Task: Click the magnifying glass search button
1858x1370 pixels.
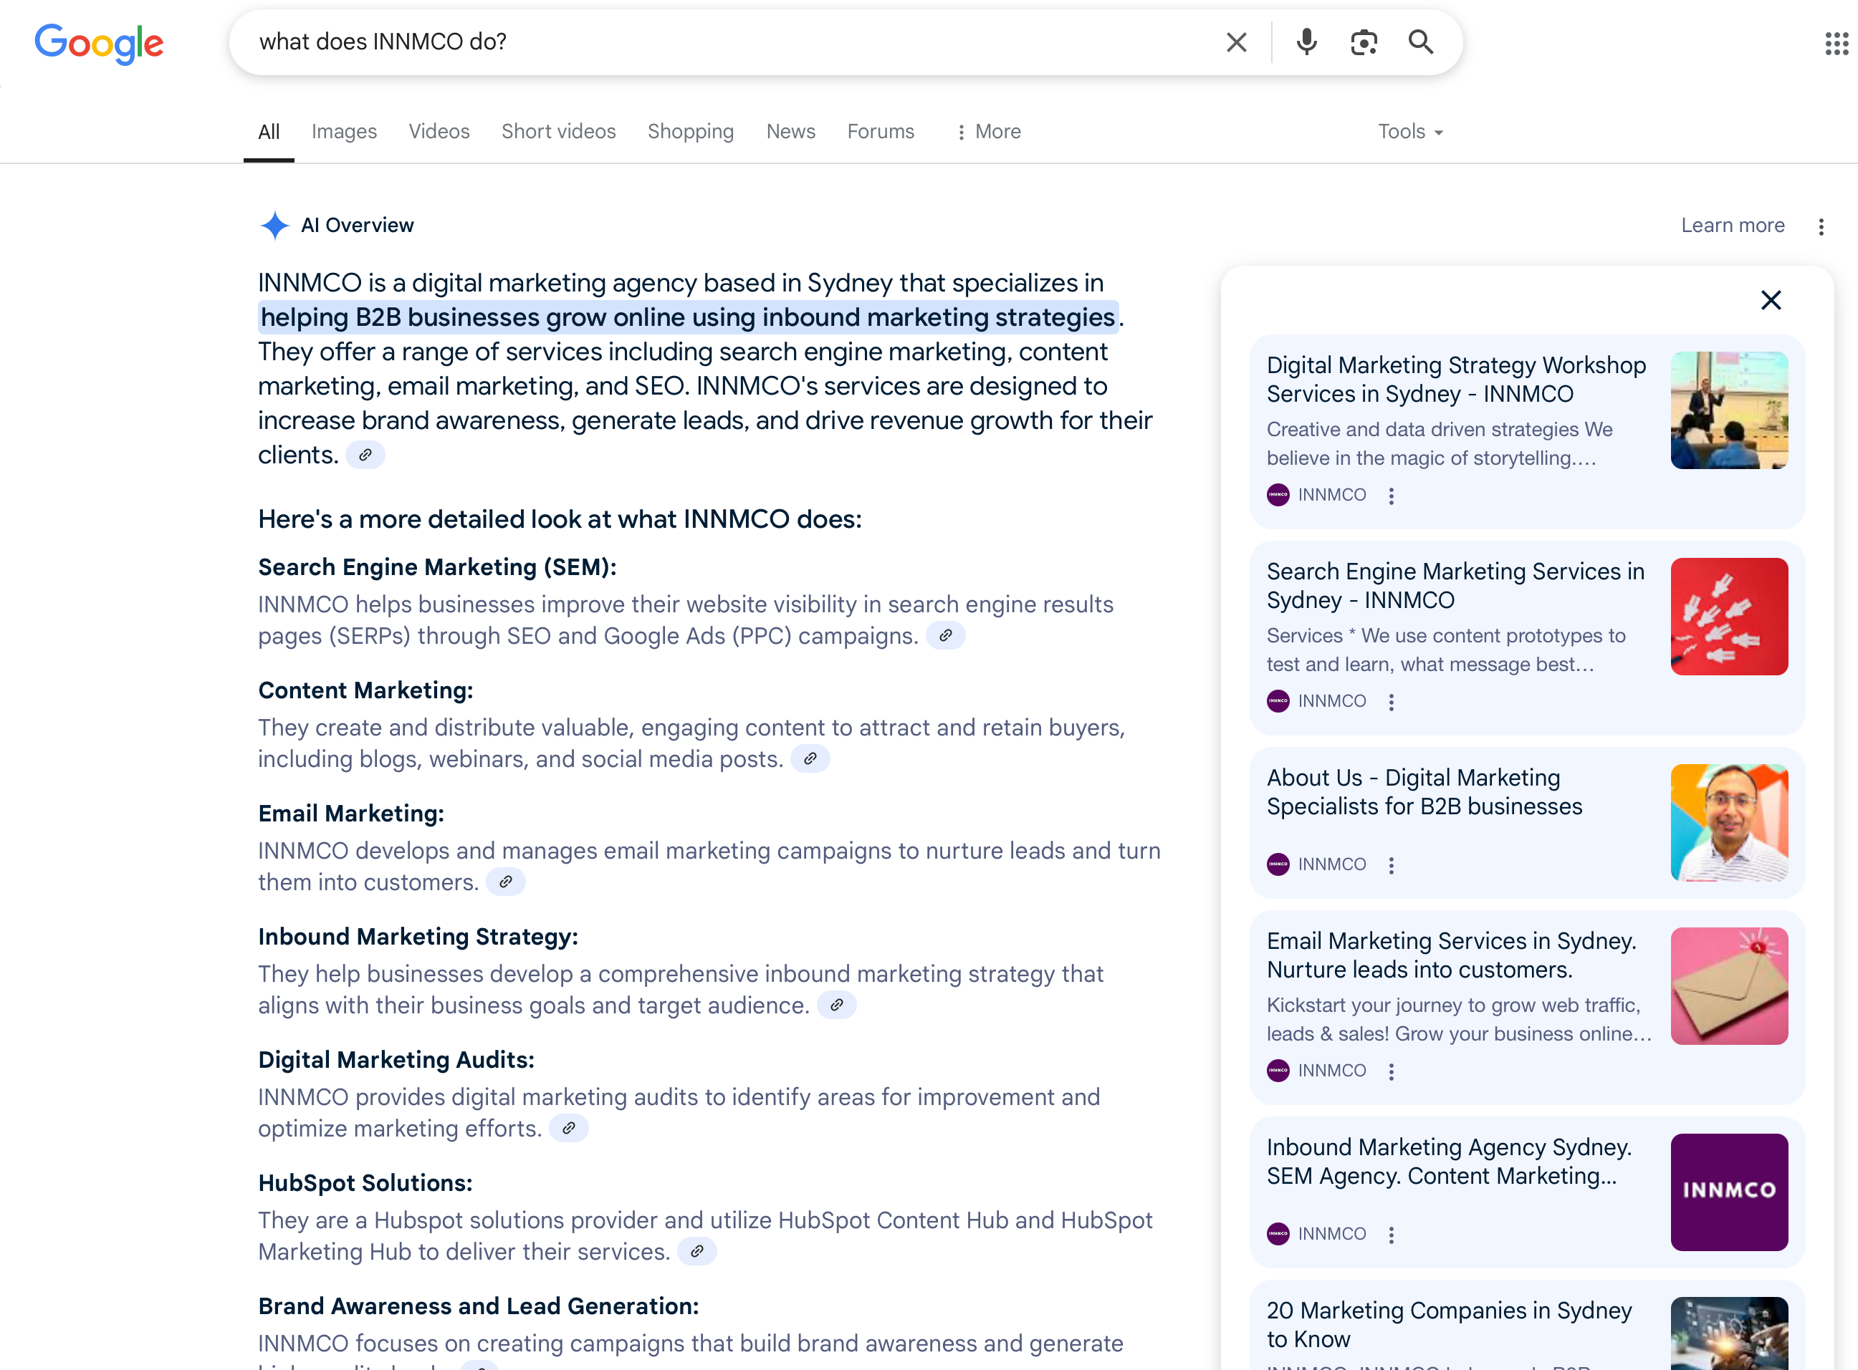Action: [1421, 42]
